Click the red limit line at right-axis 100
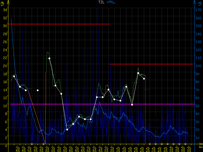Image resolution: width=203 pixels, height=152 pixels. tap(152, 64)
